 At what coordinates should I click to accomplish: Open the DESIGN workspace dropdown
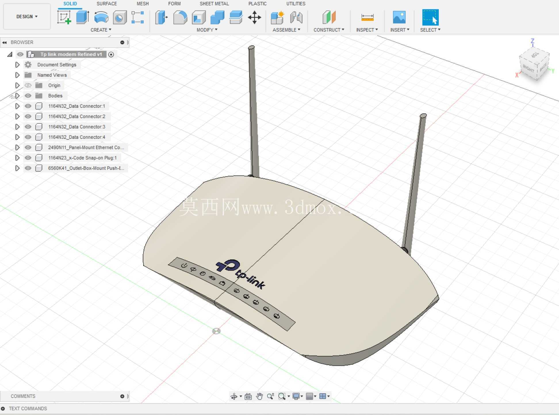click(27, 17)
